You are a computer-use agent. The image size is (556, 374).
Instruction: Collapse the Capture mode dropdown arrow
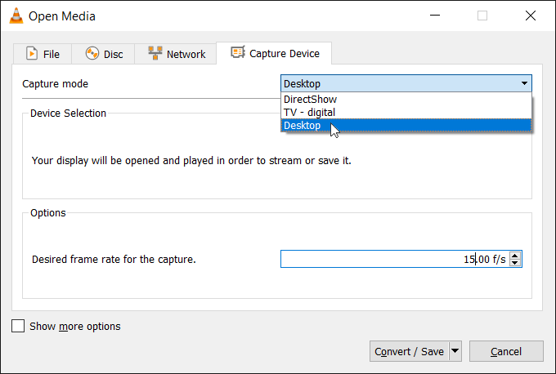click(523, 83)
